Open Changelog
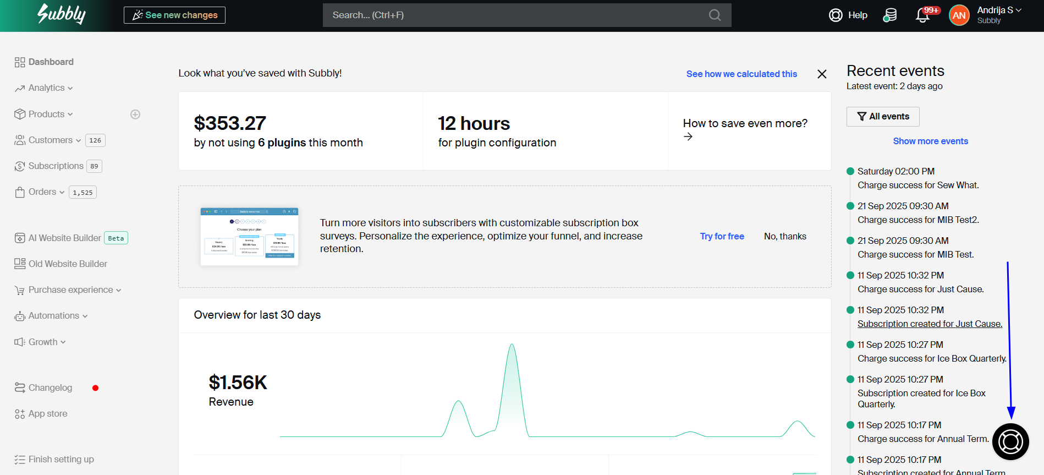This screenshot has width=1044, height=475. click(50, 388)
